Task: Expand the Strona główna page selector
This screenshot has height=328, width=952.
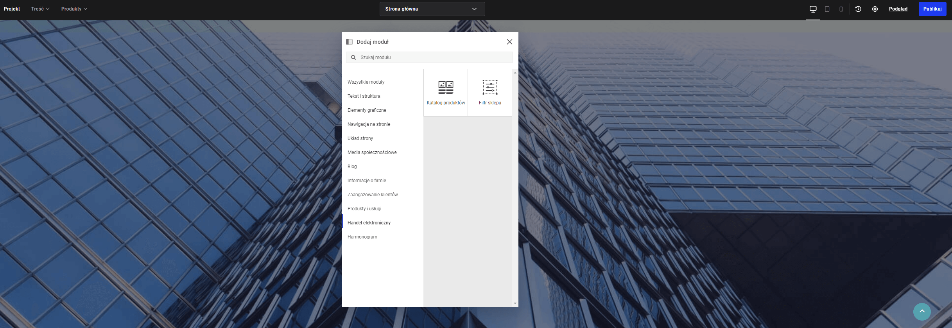Action: click(432, 9)
